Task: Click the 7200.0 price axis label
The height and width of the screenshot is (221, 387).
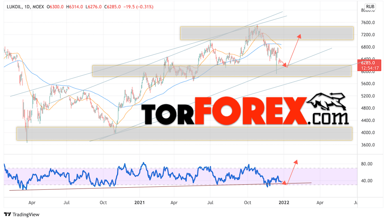Action: pyautogui.click(x=368, y=35)
